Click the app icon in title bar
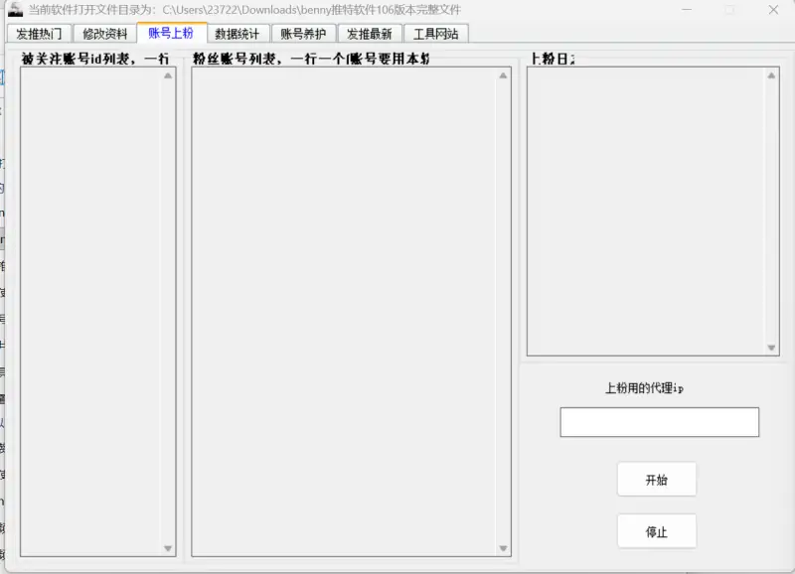Image resolution: width=795 pixels, height=574 pixels. point(15,10)
